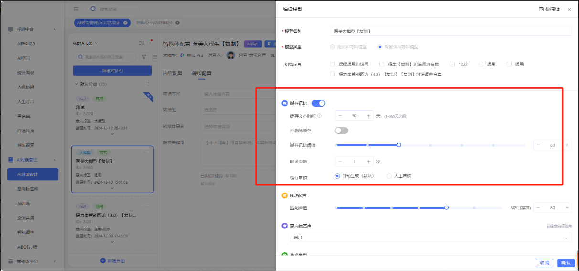Click the 快捷键 keyboard shortcut icon
The width and height of the screenshot is (579, 271).
pyautogui.click(x=541, y=9)
